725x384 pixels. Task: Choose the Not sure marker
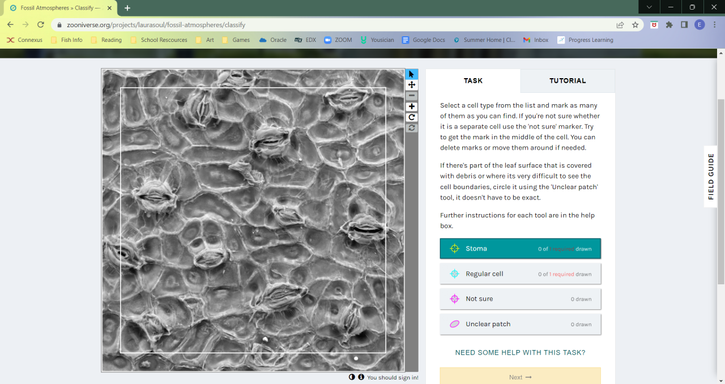click(x=520, y=299)
